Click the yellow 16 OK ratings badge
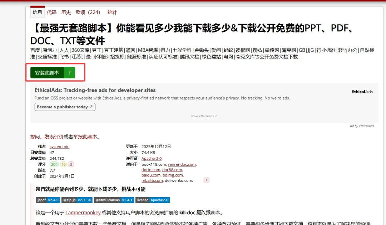 coord(64,164)
